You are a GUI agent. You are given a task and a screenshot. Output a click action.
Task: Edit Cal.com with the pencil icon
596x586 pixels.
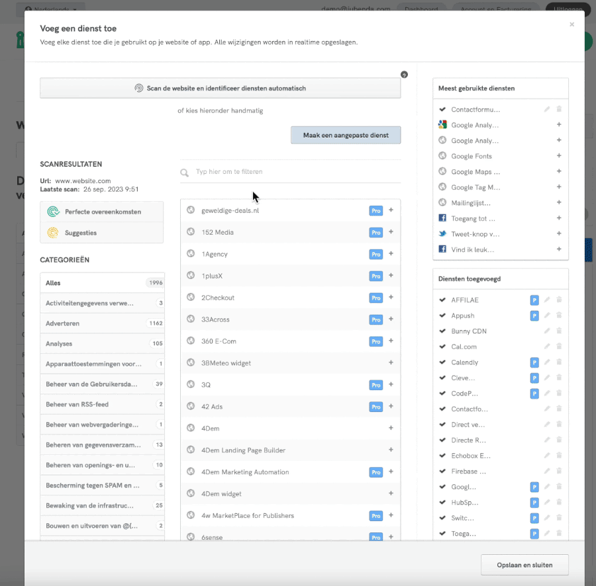point(547,347)
